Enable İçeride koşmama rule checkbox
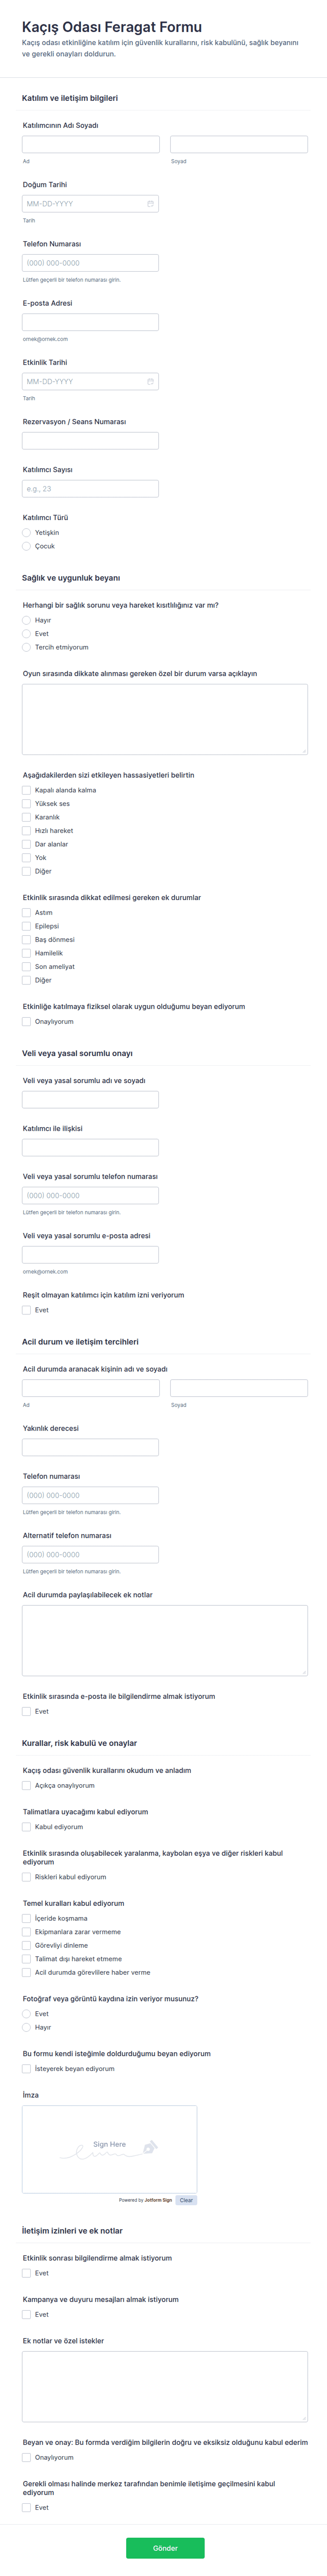 pos(27,1918)
